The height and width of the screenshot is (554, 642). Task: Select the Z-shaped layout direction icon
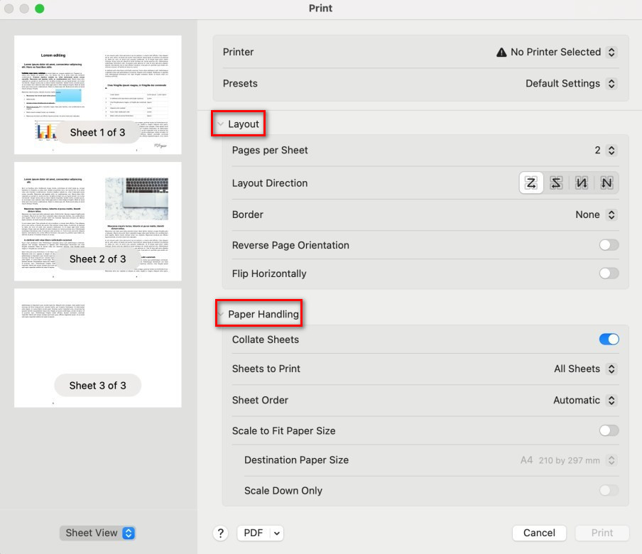pyautogui.click(x=531, y=183)
